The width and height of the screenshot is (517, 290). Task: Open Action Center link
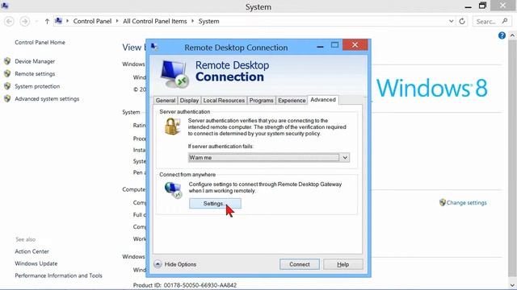[32, 251]
